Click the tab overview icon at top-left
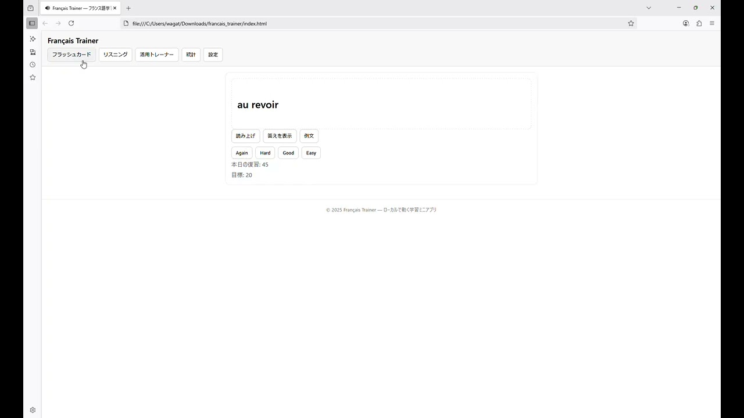 tap(31, 8)
